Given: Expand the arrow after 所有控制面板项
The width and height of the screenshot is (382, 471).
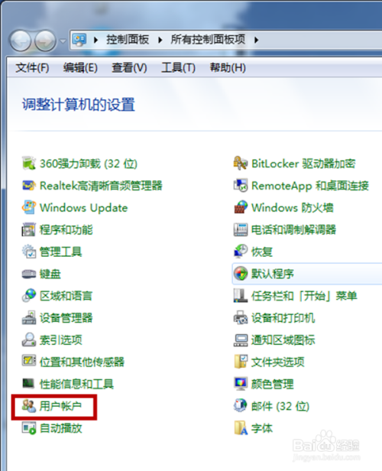Looking at the screenshot, I should tap(256, 40).
